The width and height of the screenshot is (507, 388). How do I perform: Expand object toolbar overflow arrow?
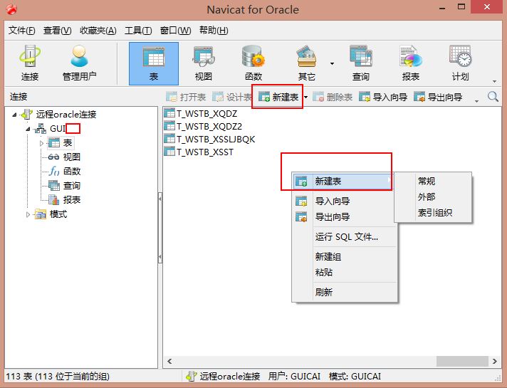pyautogui.click(x=476, y=101)
